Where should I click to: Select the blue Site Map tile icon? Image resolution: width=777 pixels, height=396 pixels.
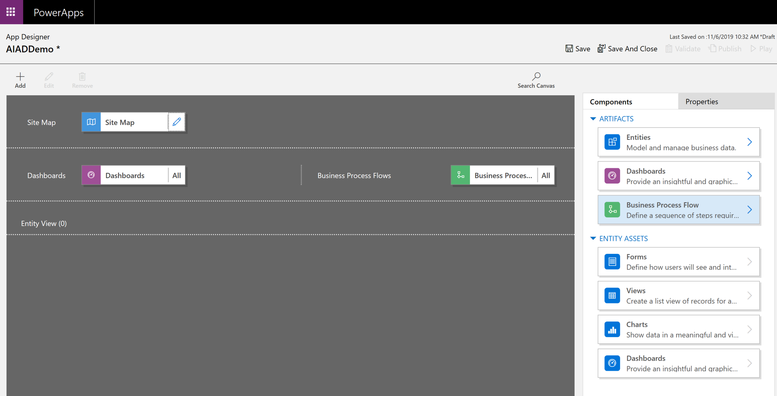[91, 122]
